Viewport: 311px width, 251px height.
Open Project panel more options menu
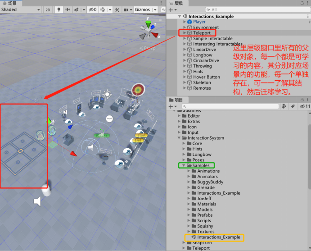coord(308,100)
